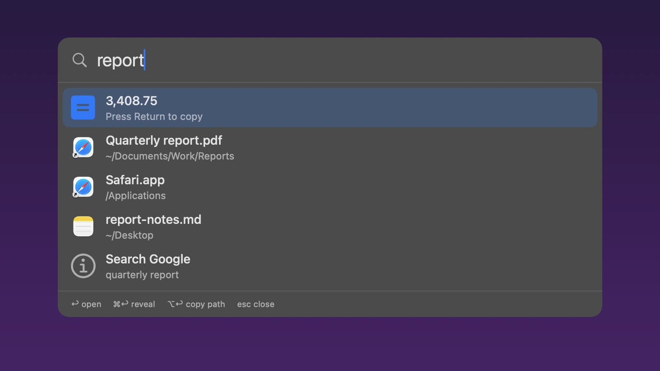Screen dimensions: 660x371
Task: Click the Notes icon beside report-notes.md
Action: (x=83, y=226)
